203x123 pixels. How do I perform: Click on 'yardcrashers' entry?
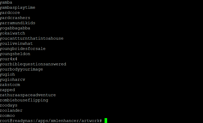click(x=15, y=18)
